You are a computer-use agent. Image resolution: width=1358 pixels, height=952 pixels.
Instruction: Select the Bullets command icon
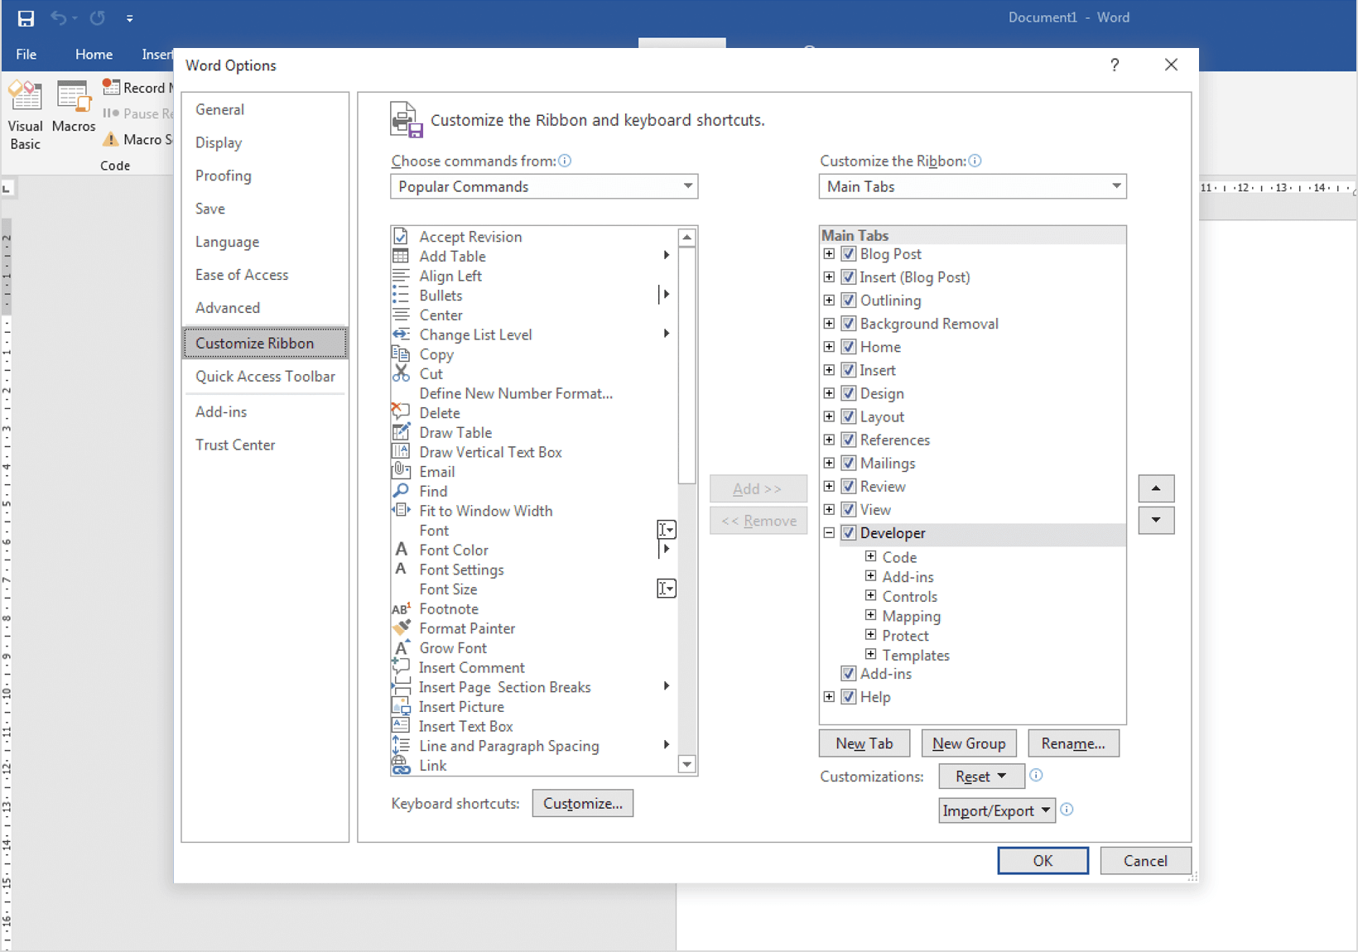click(x=401, y=296)
